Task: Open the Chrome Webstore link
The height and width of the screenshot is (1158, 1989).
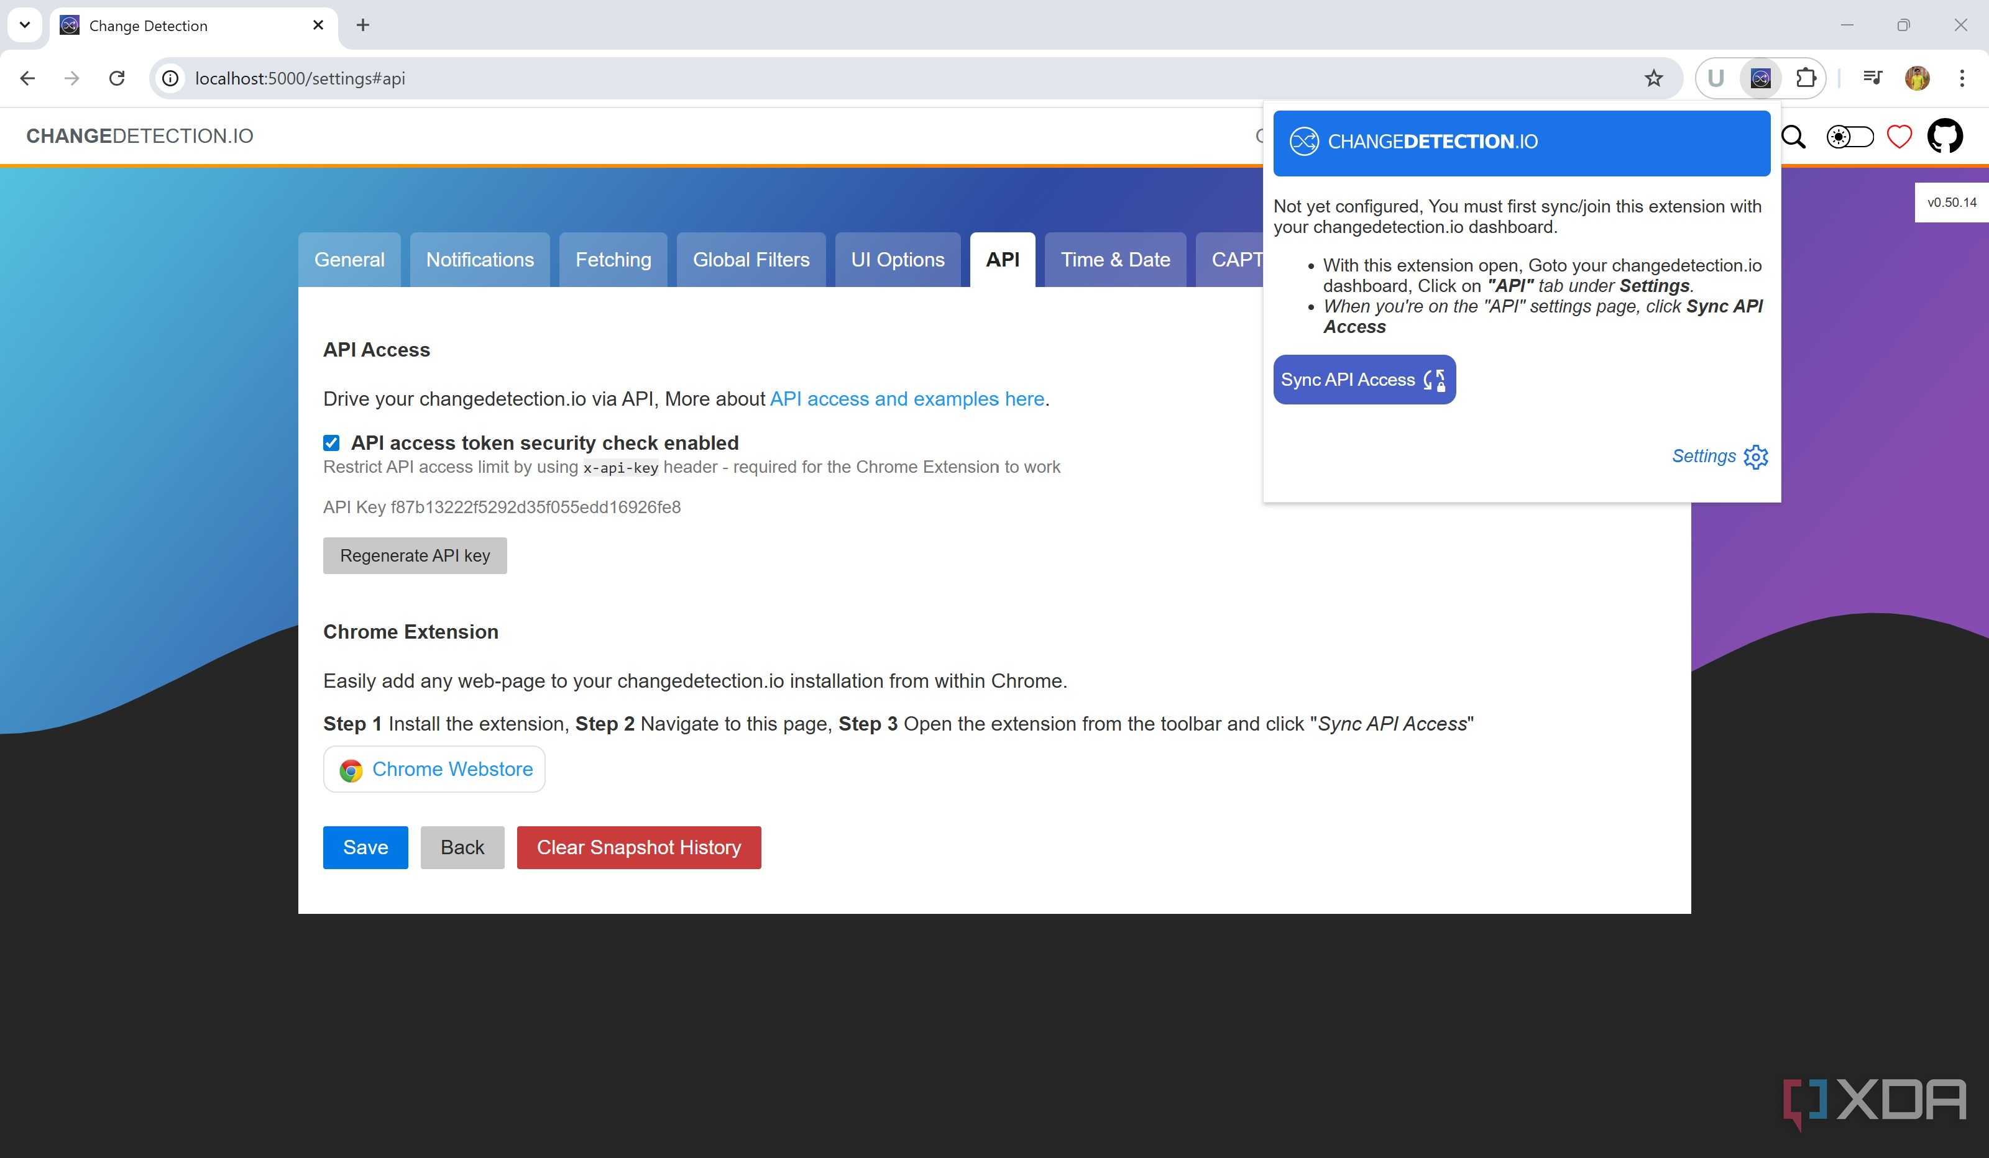Action: [x=434, y=769]
